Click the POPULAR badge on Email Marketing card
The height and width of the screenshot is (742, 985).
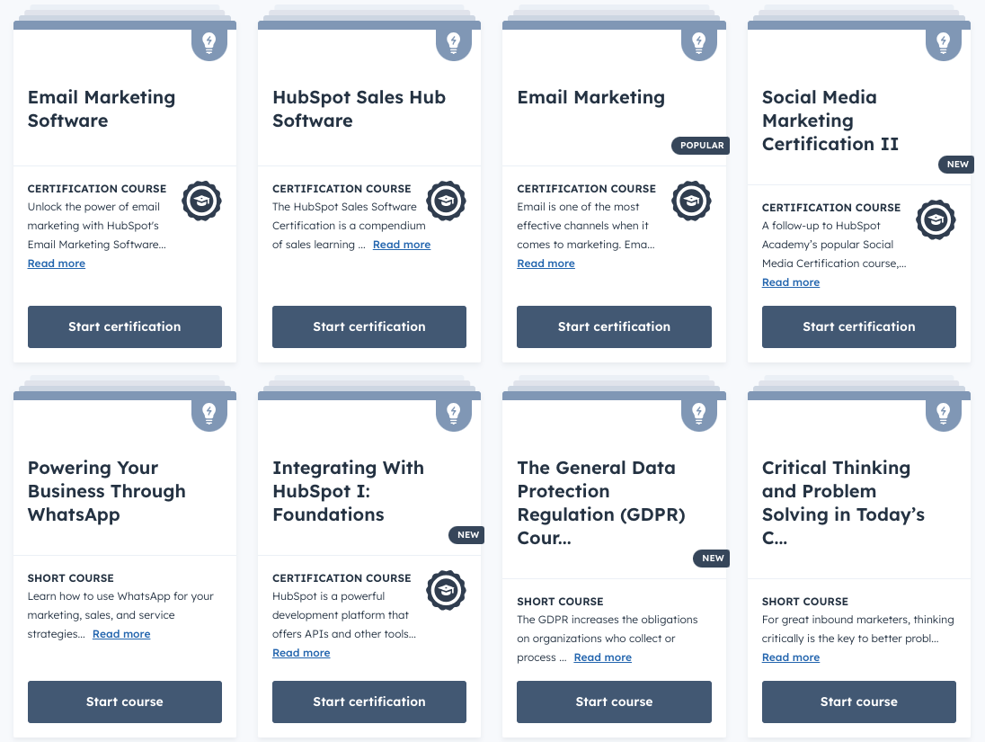pos(701,146)
